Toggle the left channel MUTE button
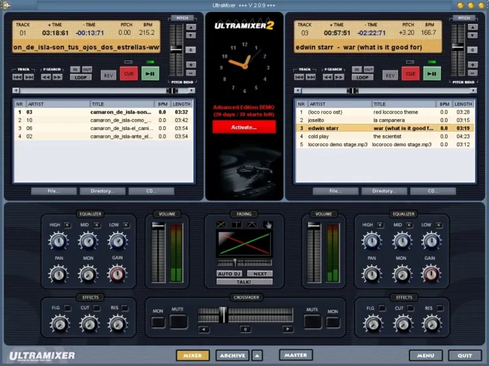Viewport: 489px width, 366px height. point(178,321)
